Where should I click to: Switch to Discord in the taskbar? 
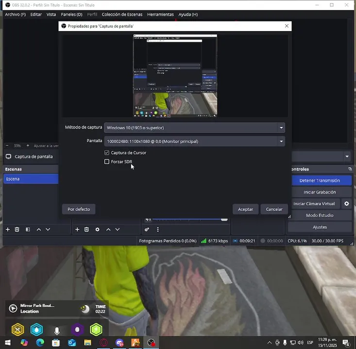tap(119, 342)
